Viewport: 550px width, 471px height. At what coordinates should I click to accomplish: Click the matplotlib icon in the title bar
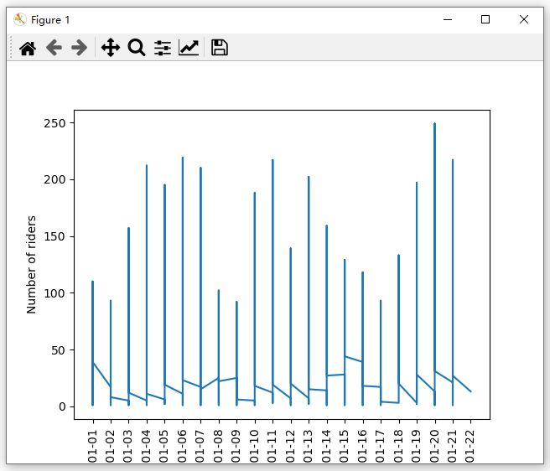pyautogui.click(x=19, y=19)
